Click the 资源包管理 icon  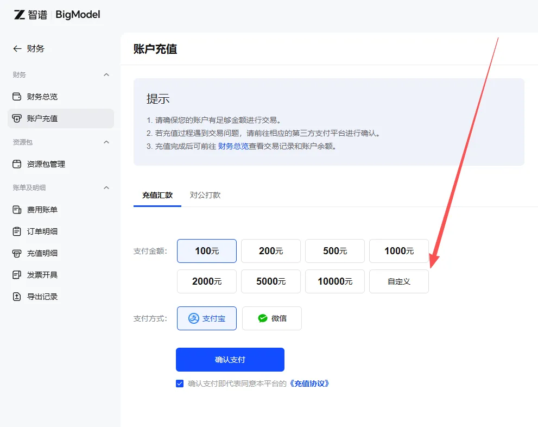(x=17, y=164)
